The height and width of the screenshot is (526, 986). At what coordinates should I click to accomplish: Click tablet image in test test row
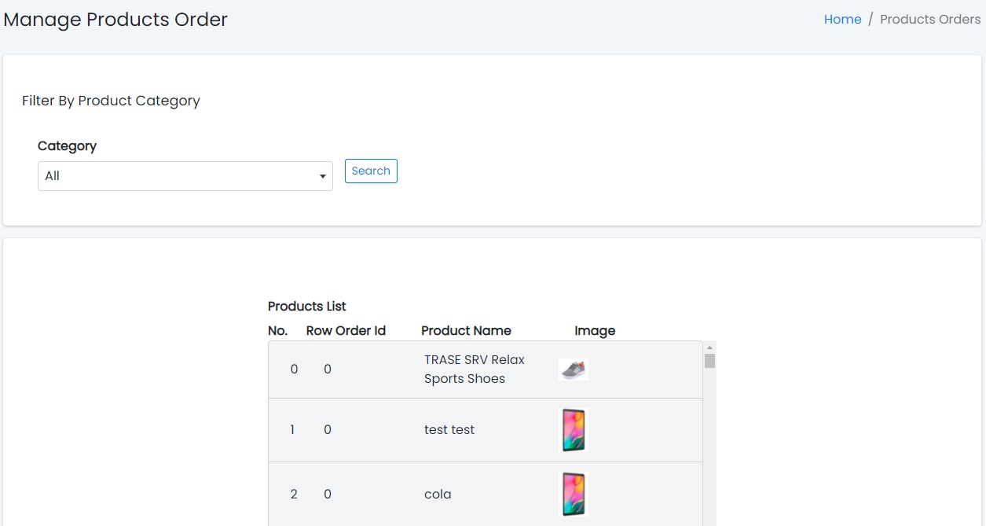[574, 430]
